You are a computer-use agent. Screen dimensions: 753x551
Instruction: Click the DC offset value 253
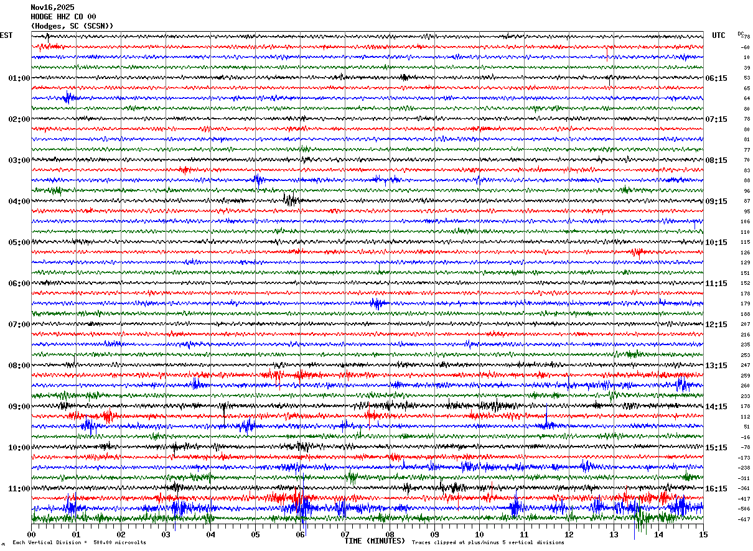746,355
